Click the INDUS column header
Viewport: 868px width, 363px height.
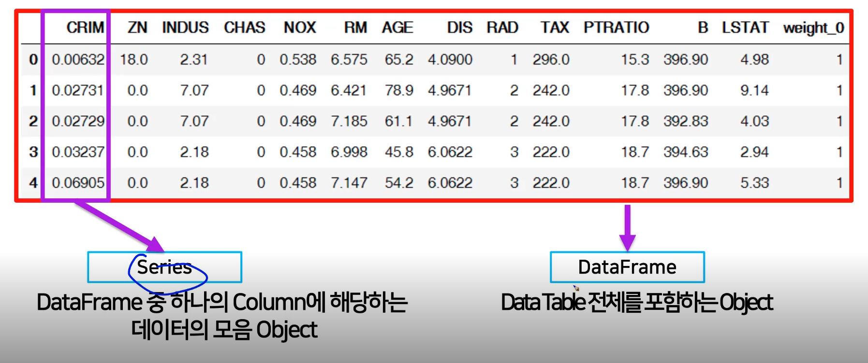coord(185,28)
